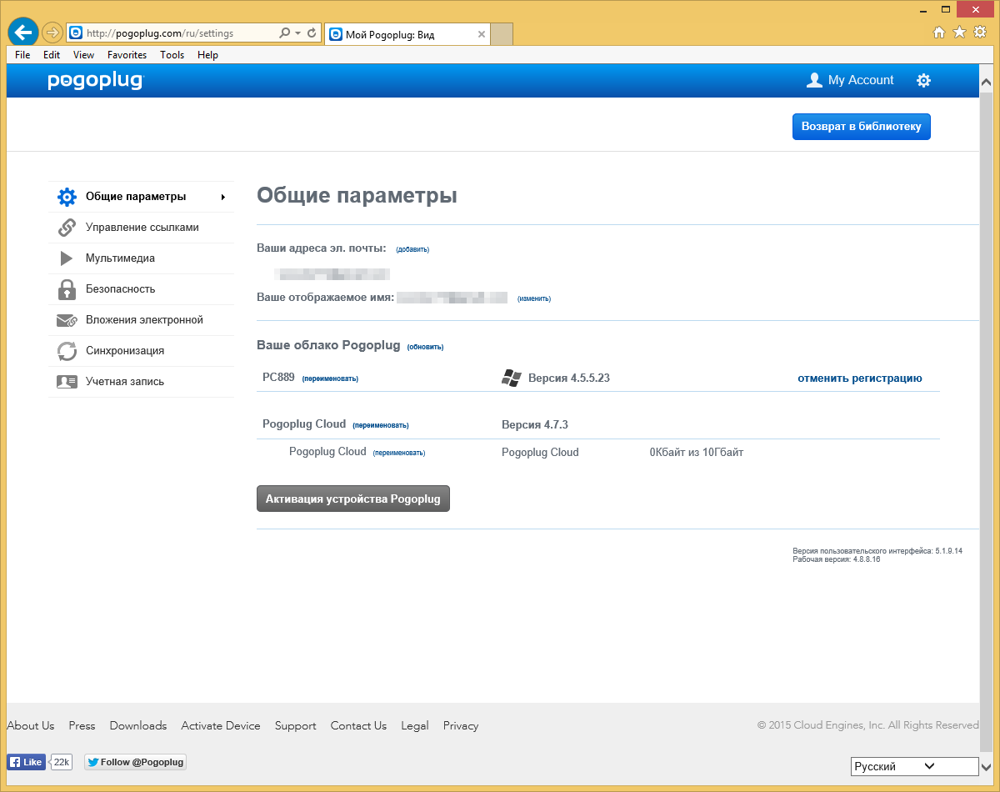The image size is (1000, 792).
Task: Click the Управление ссылками chain icon
Action: [67, 228]
